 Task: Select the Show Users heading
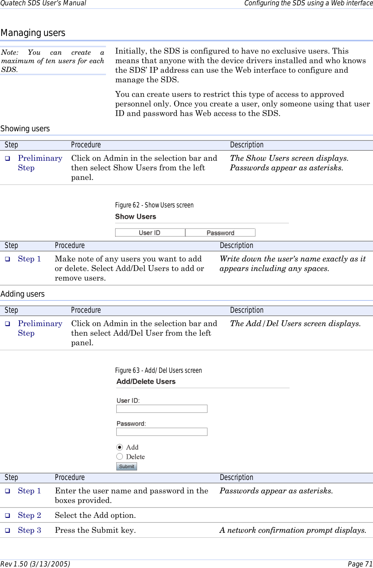(135, 217)
